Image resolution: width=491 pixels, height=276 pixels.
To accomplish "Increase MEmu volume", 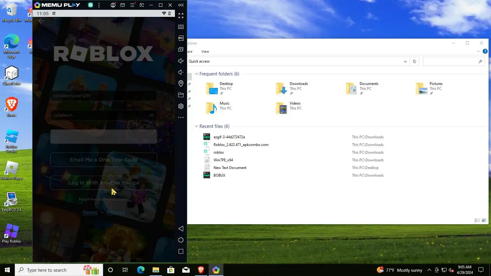I will (x=181, y=61).
